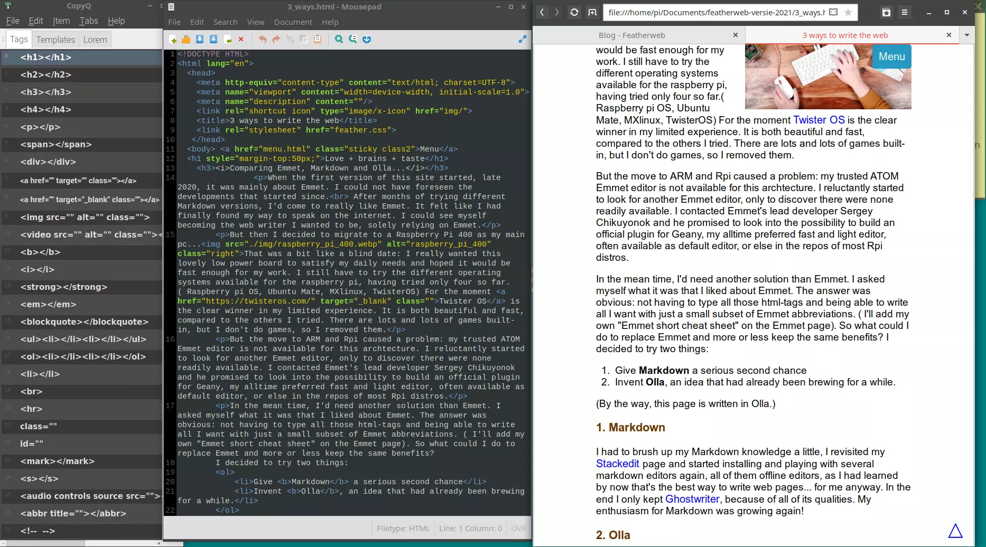
Task: Open the find magnifier in Mousepad toolbar
Action: [339, 40]
